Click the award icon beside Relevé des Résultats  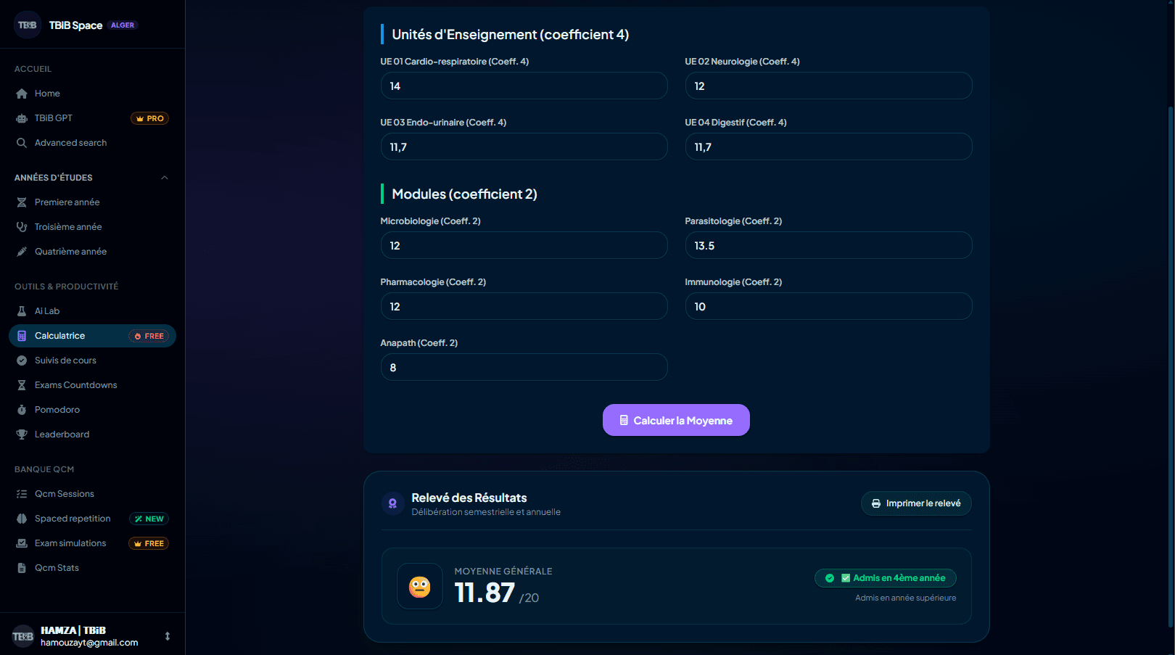pos(392,503)
